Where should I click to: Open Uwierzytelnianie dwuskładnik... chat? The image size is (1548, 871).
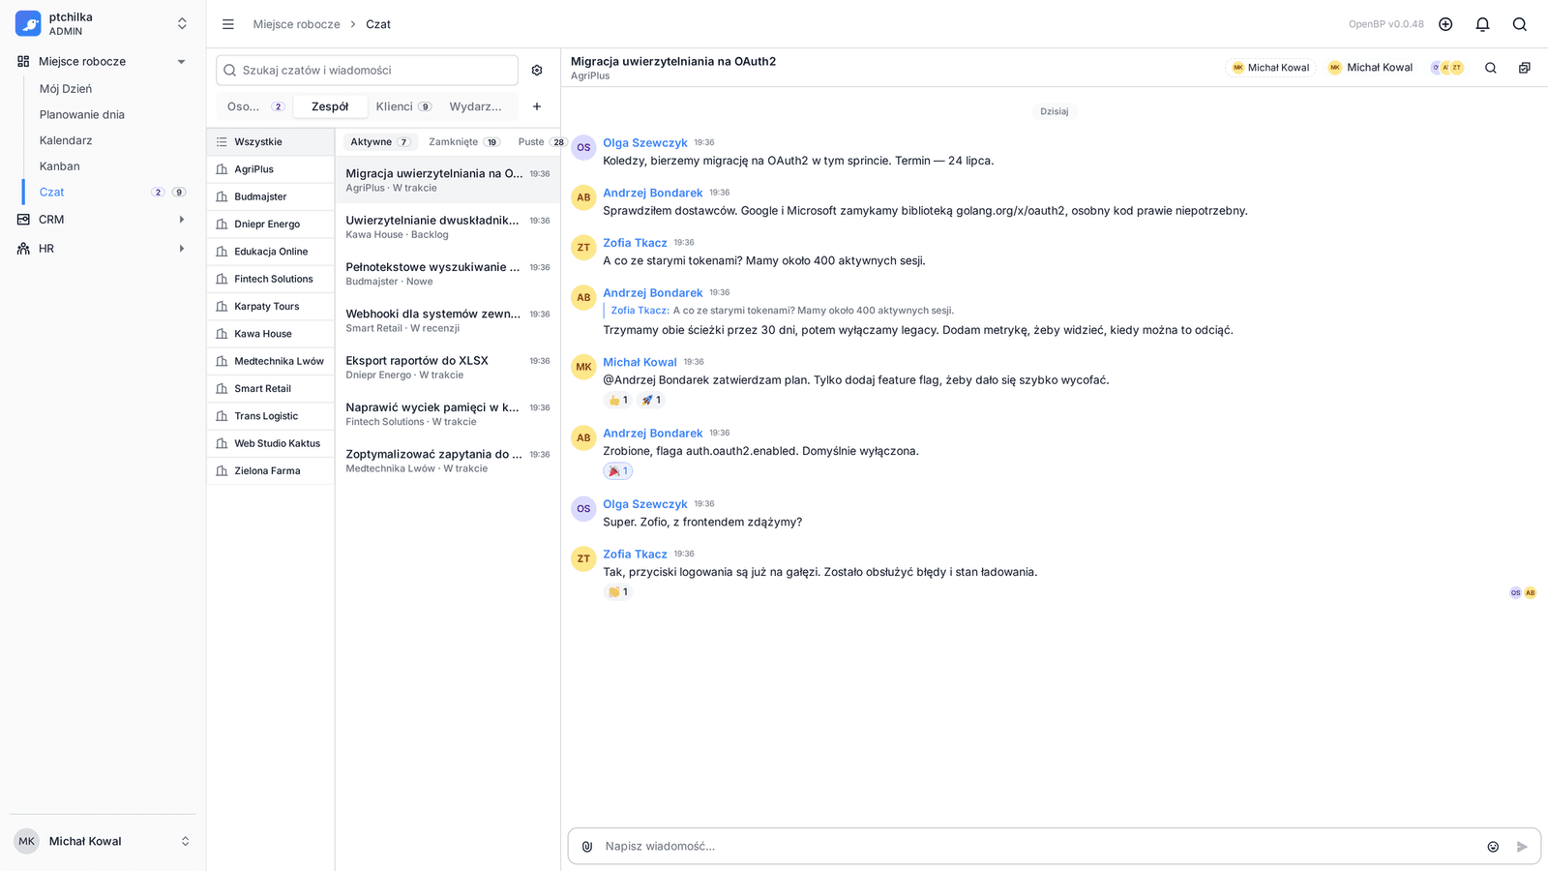(x=448, y=227)
